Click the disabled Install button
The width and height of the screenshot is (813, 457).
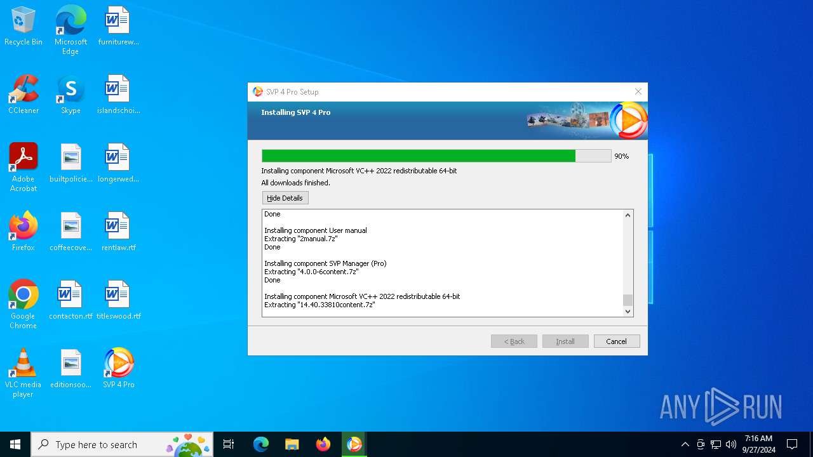565,341
